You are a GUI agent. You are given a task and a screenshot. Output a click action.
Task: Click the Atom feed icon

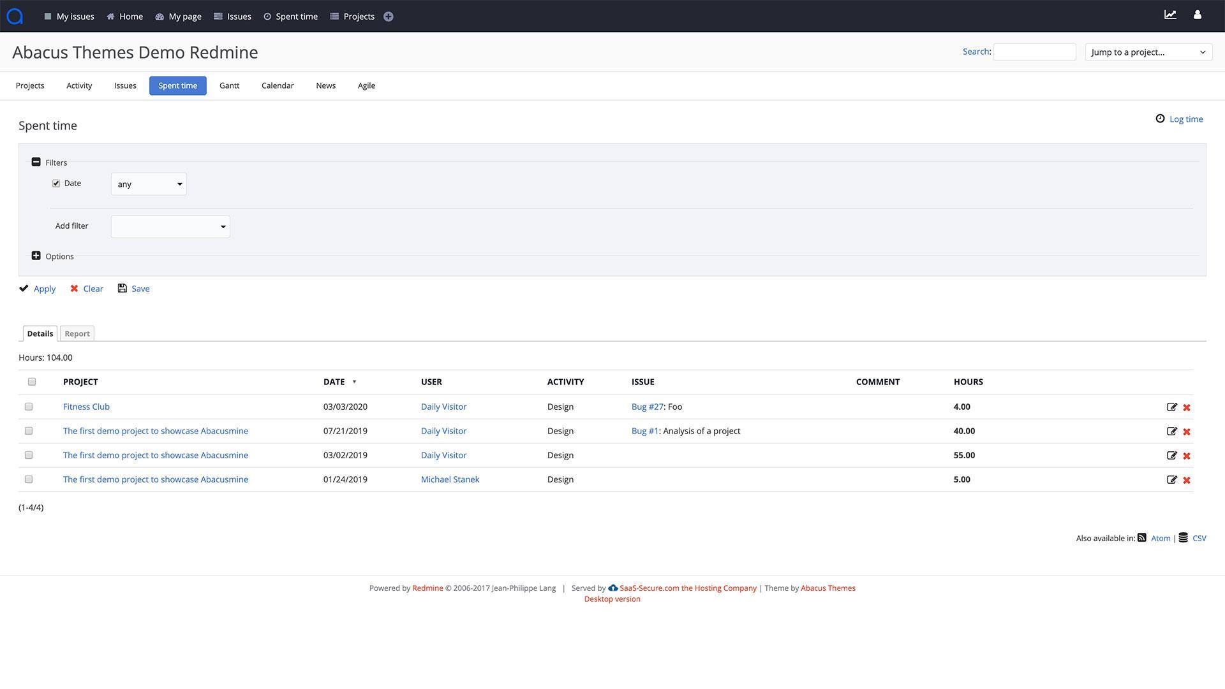click(x=1141, y=538)
